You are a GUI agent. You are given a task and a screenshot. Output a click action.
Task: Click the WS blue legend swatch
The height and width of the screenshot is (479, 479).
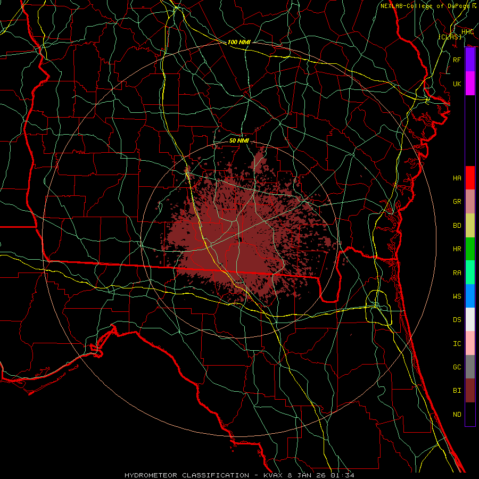pyautogui.click(x=470, y=296)
